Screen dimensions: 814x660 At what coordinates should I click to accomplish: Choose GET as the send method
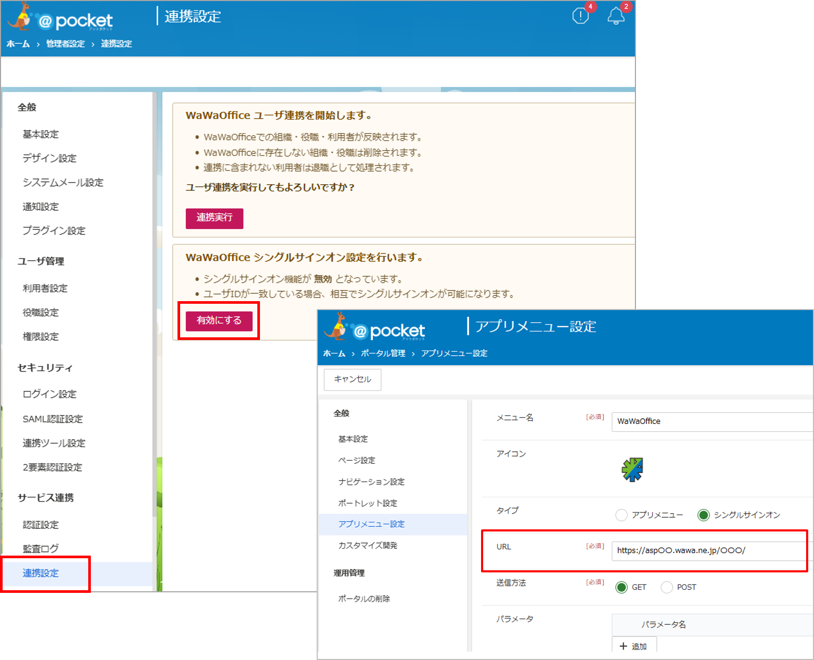[x=621, y=587]
